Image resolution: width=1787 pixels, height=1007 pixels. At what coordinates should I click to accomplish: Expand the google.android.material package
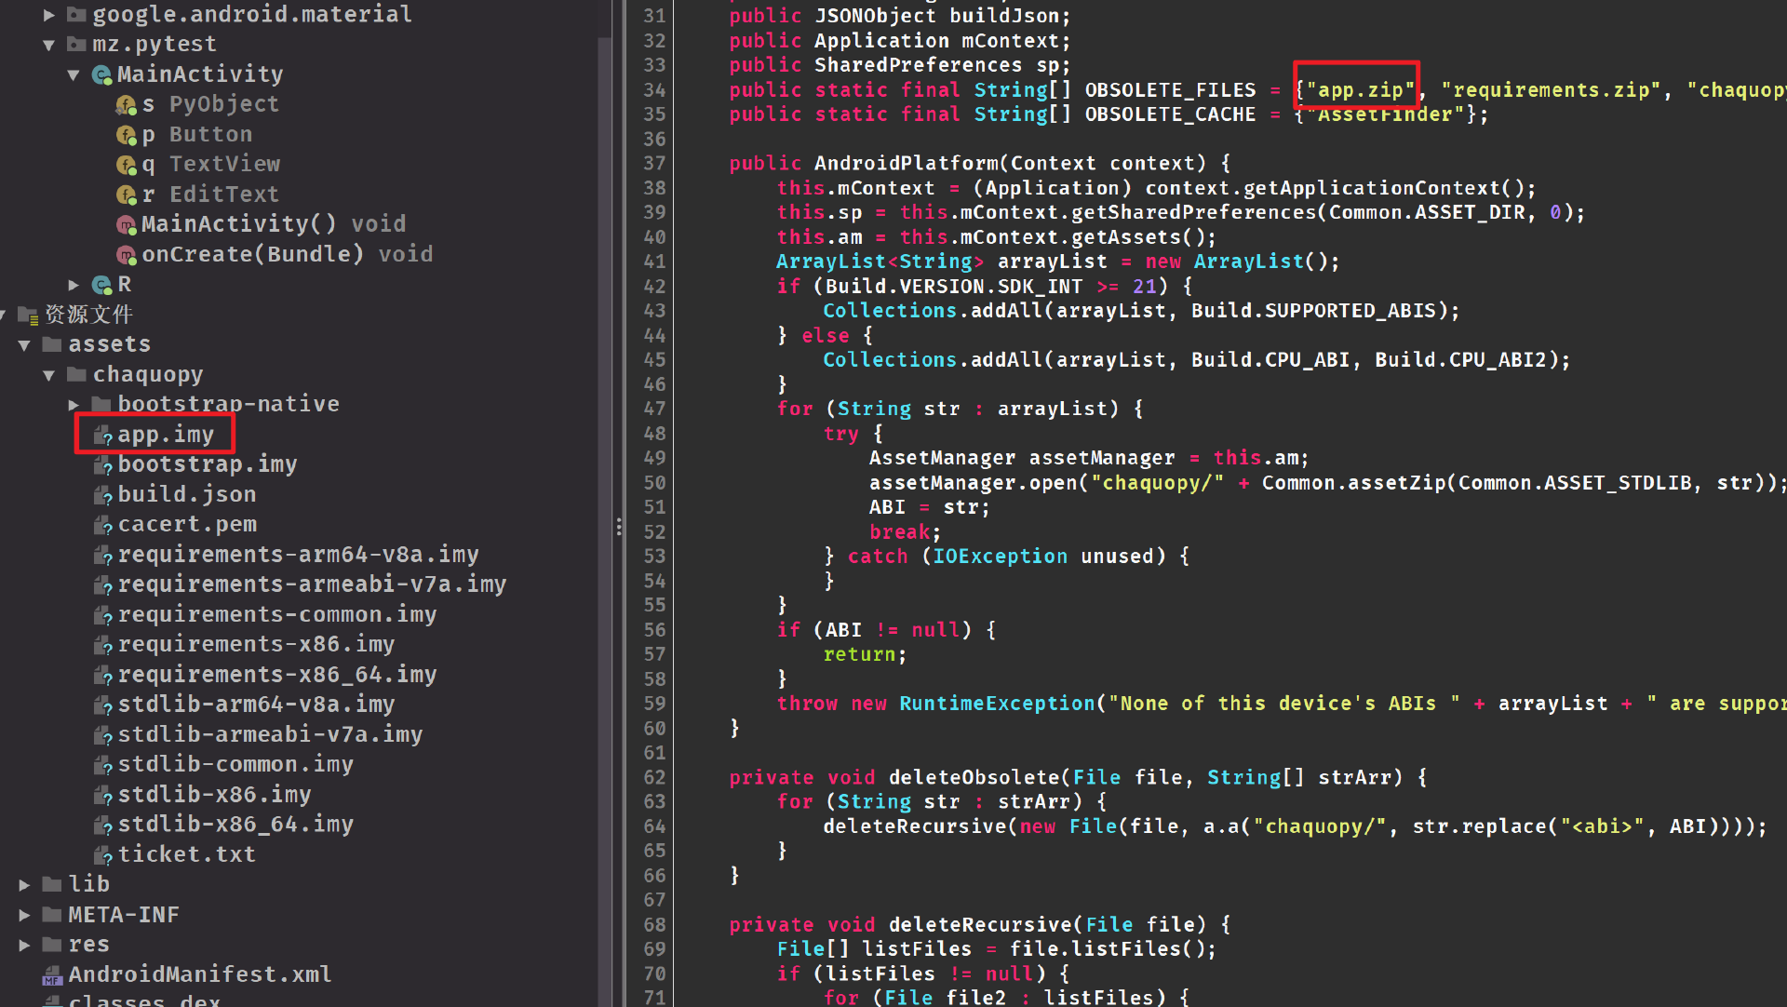(49, 15)
